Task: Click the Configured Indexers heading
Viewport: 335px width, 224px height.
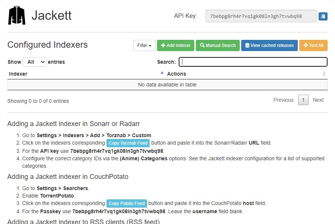Action: (x=47, y=45)
